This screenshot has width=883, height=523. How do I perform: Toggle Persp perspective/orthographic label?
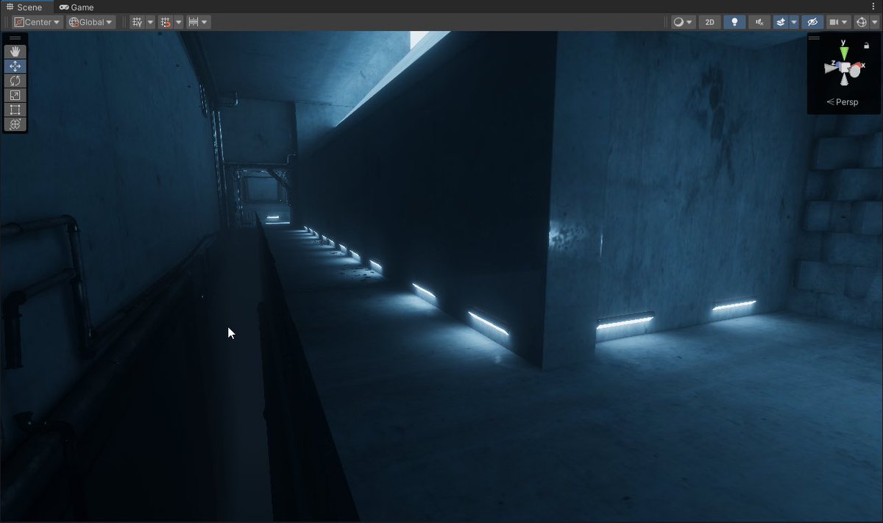[x=843, y=102]
